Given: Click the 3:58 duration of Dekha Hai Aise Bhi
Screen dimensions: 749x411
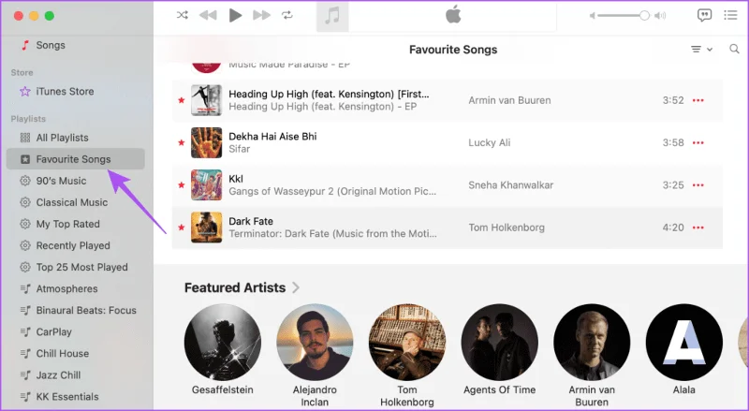Looking at the screenshot, I should 673,142.
